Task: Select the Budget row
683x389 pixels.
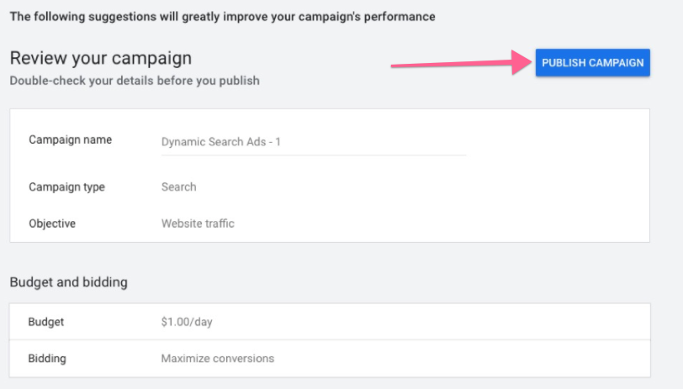Action: tap(329, 322)
